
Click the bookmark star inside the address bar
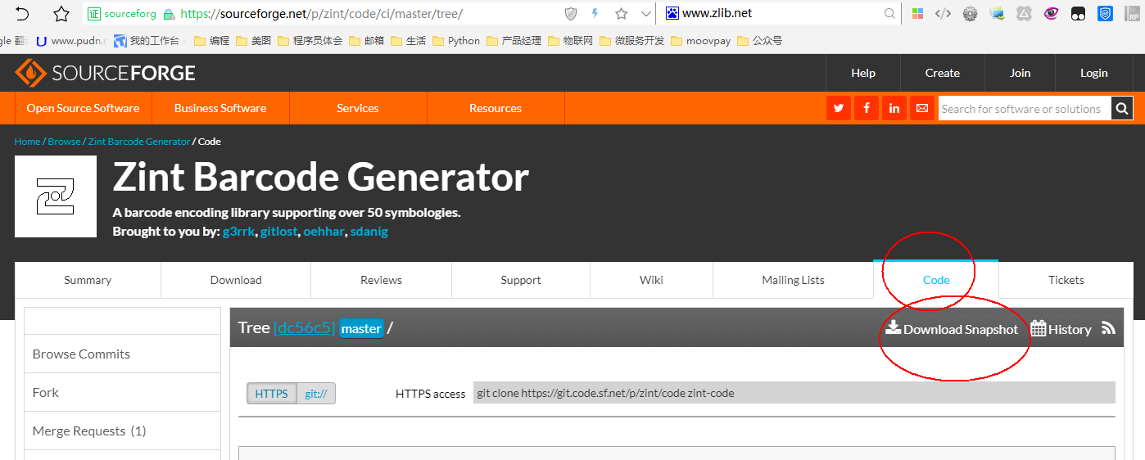click(622, 13)
